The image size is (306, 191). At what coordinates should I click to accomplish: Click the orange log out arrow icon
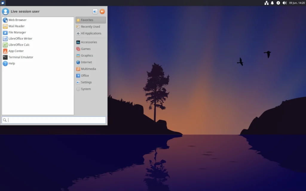point(102,12)
